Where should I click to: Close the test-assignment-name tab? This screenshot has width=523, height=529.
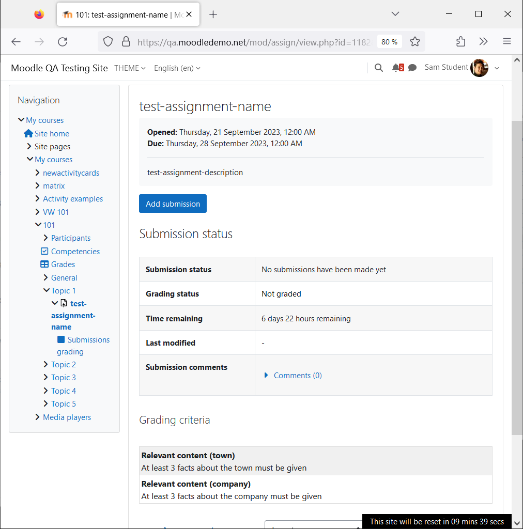point(189,14)
